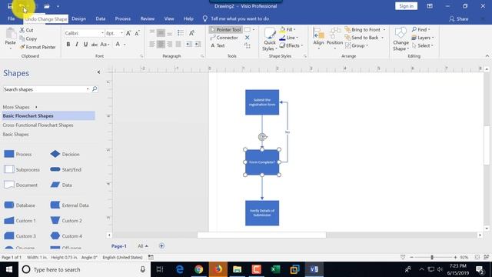This screenshot has width=492, height=277.
Task: Switch to the Design tab
Action: click(x=78, y=18)
